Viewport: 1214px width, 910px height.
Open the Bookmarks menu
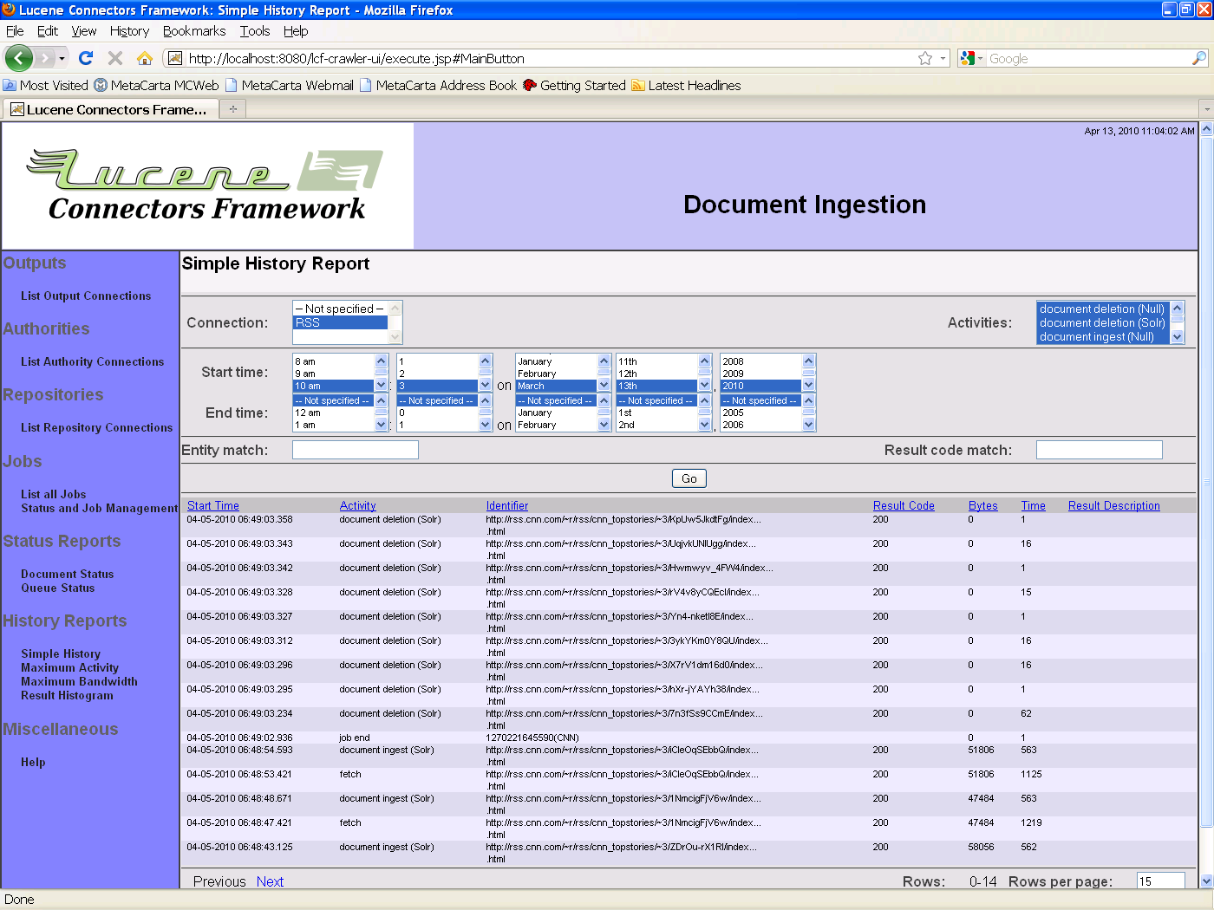click(193, 31)
